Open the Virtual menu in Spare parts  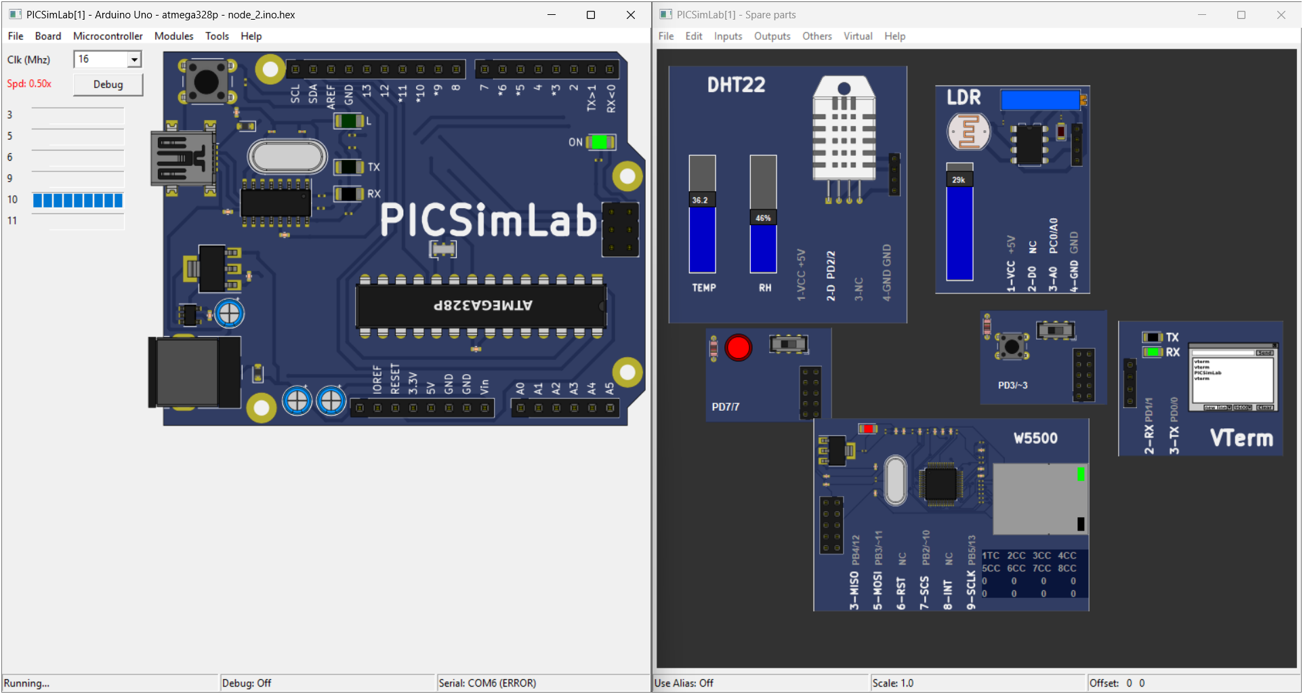(858, 36)
